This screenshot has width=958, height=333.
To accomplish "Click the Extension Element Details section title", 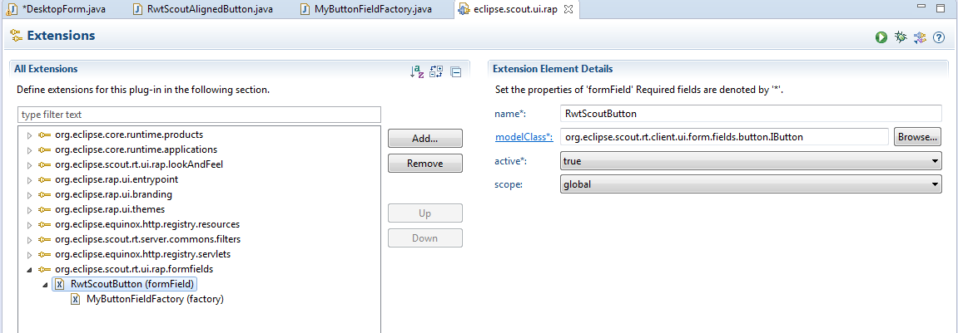I will pos(553,69).
